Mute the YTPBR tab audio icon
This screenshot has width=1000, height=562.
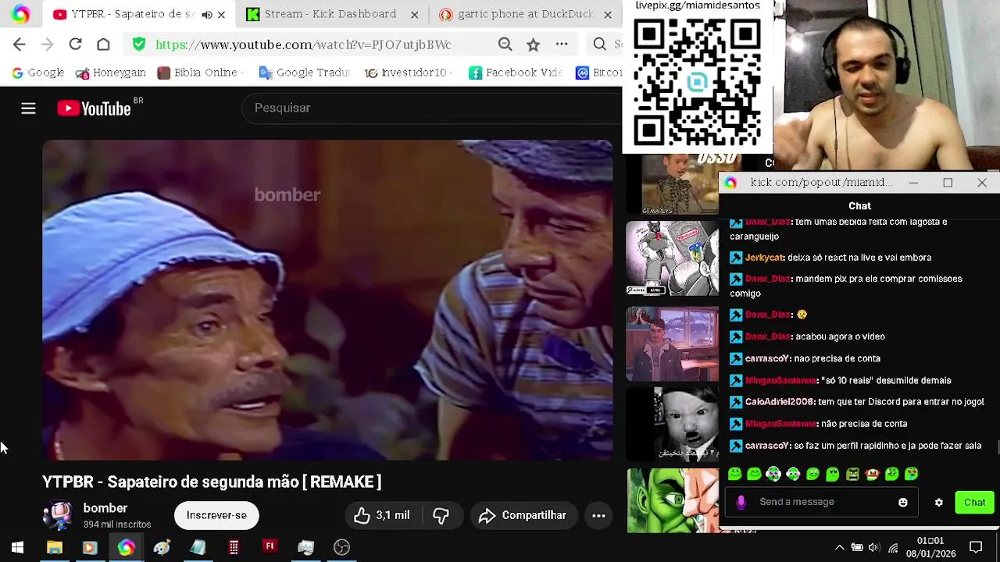(206, 14)
